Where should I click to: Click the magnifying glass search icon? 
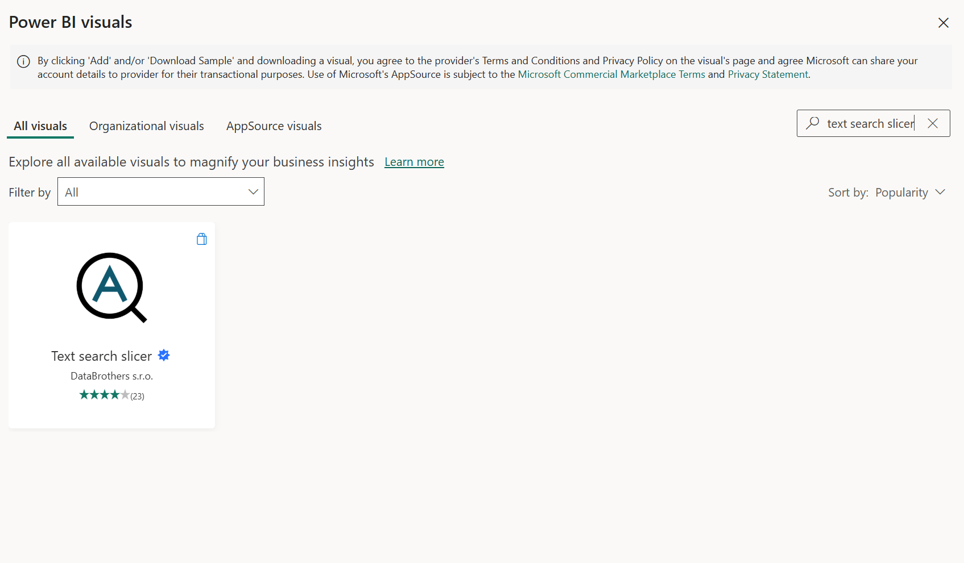coord(813,123)
